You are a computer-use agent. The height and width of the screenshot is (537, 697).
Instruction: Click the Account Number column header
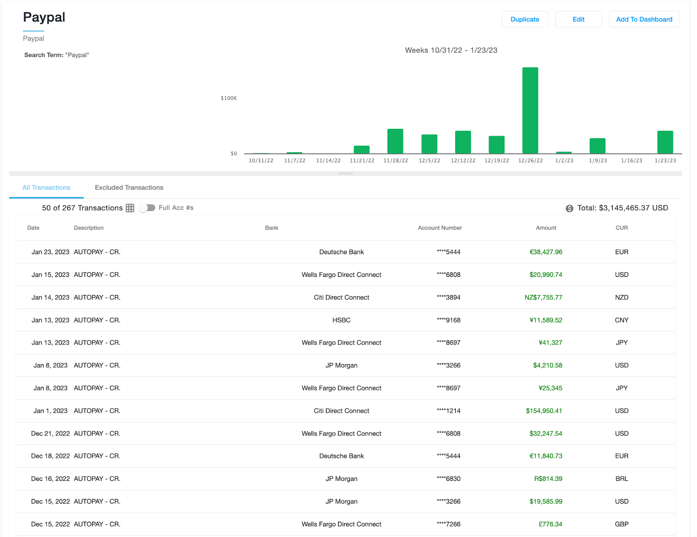pos(440,228)
